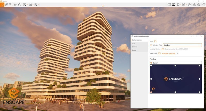Open visual settings with the eye icon
Screen dimensions: 206x111
click(x=194, y=5)
